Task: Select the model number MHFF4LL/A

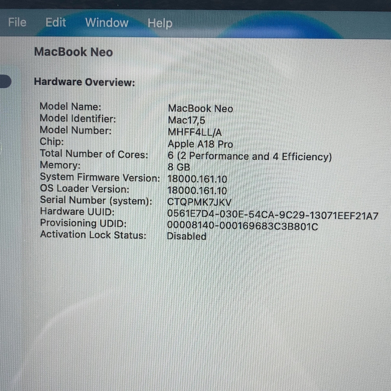Action: 195,132
